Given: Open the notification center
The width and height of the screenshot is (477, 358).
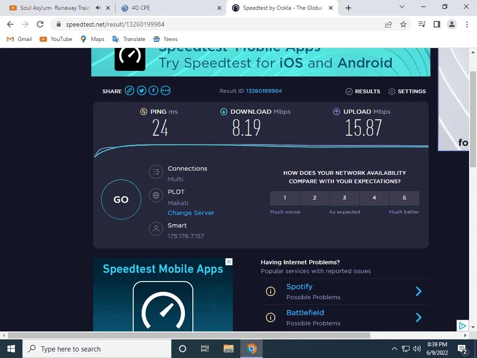Looking at the screenshot, I should coord(463,350).
